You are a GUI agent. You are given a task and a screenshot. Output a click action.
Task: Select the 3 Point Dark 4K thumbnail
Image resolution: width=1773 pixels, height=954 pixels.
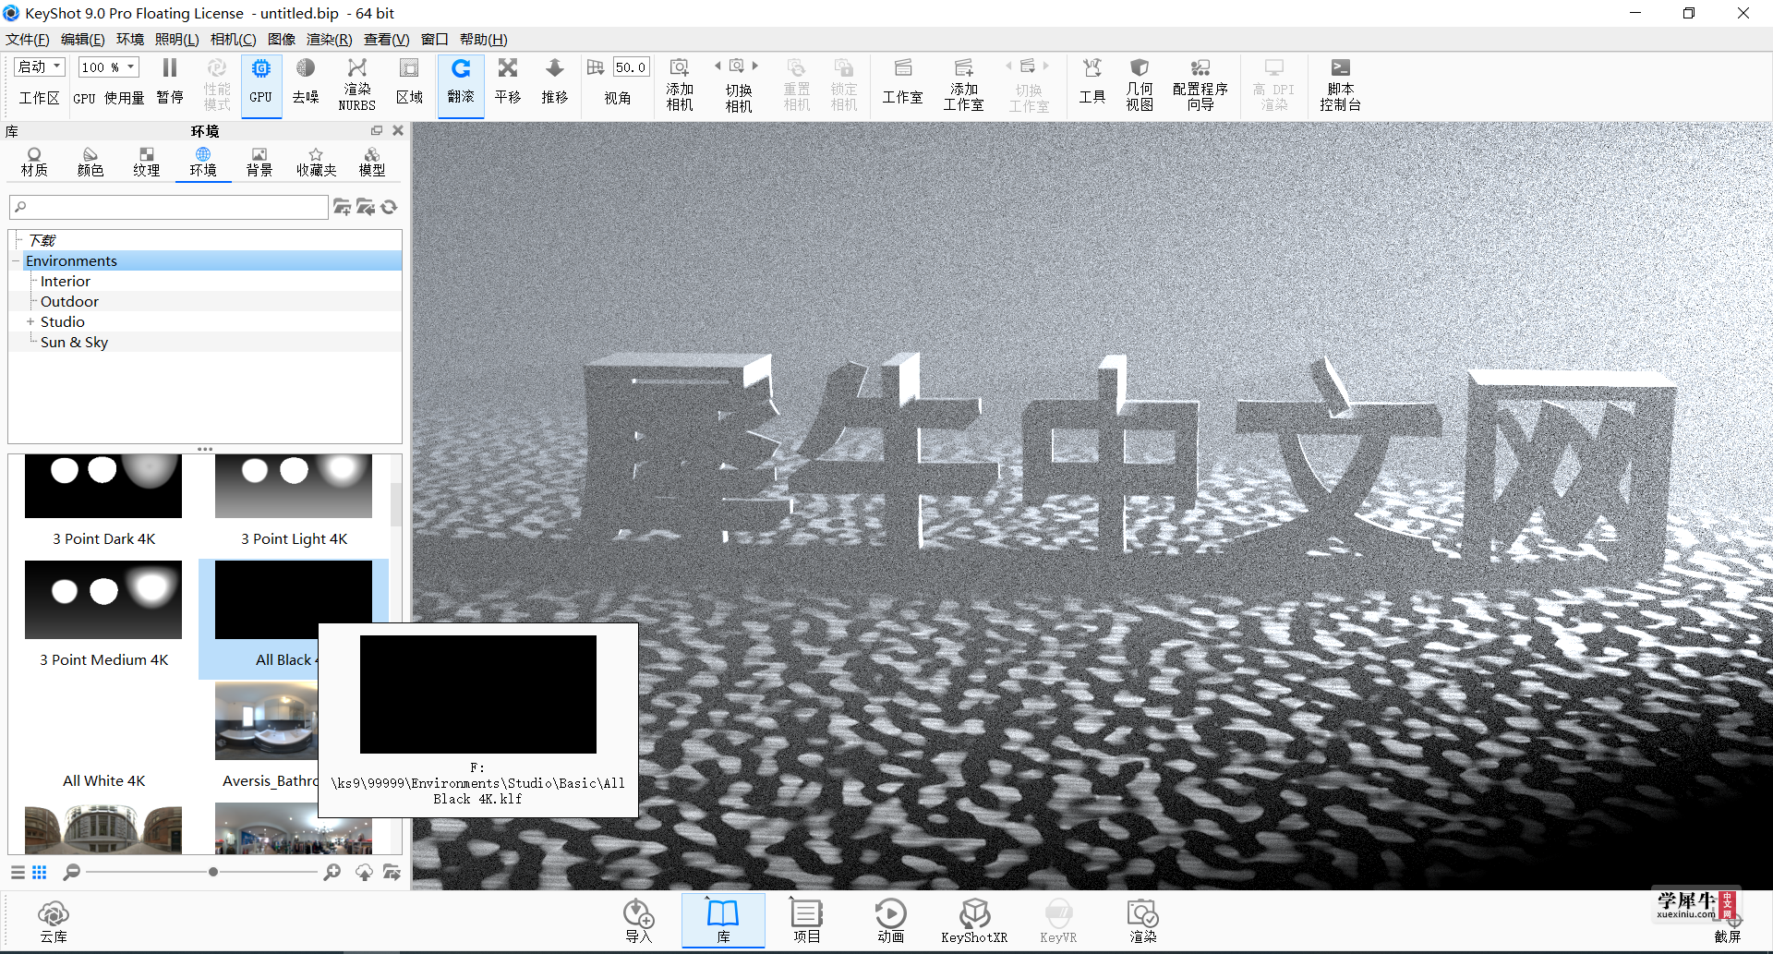click(103, 486)
